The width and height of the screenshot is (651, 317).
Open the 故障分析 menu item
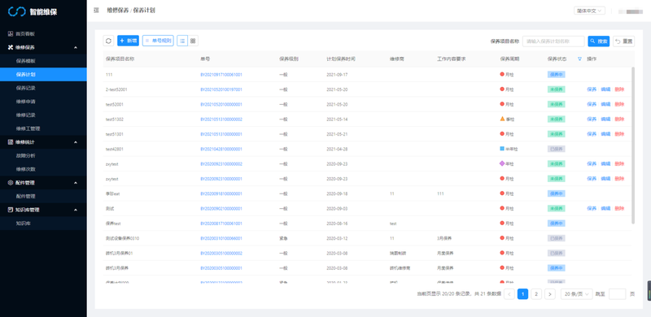coord(43,155)
